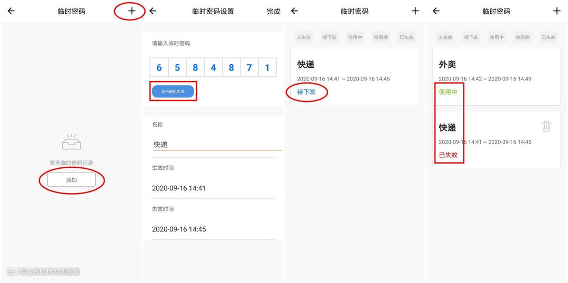Delete the expired 快递 password via trash icon
The image size is (568, 283).
click(546, 126)
